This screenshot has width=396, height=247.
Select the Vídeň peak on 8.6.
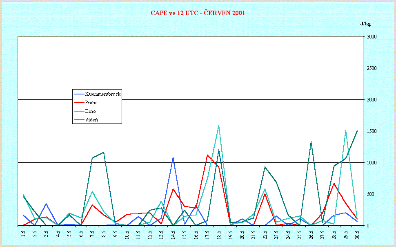click(104, 153)
